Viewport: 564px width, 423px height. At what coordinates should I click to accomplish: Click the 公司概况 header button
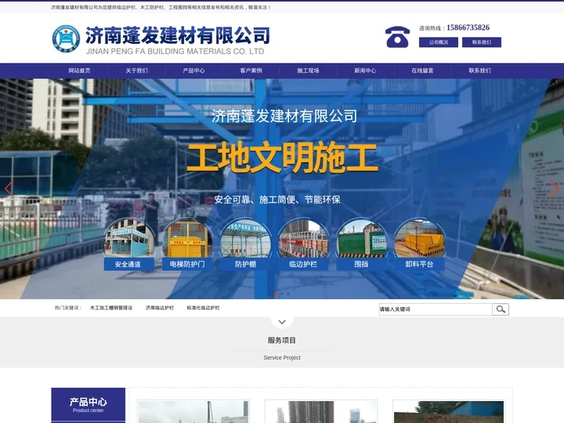tap(439, 42)
